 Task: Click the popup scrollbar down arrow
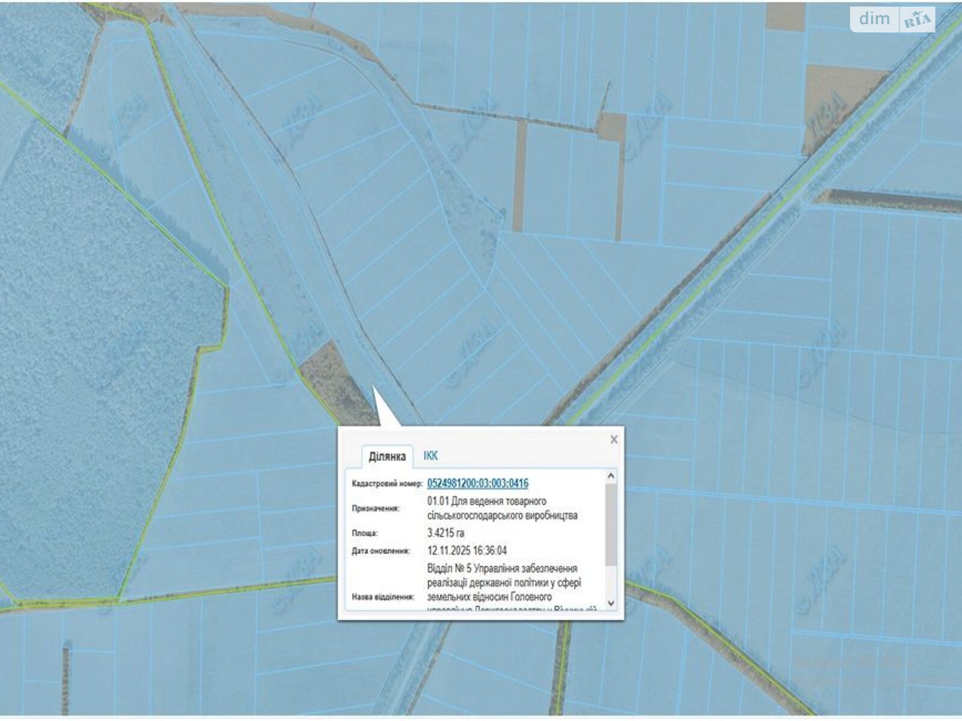(x=611, y=603)
